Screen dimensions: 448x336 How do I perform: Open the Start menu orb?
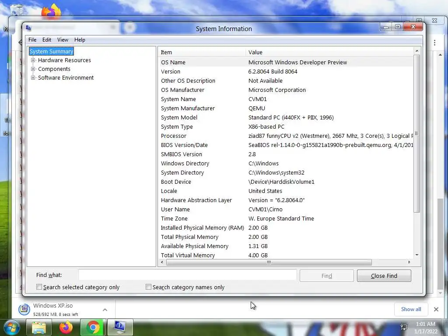coord(12,327)
